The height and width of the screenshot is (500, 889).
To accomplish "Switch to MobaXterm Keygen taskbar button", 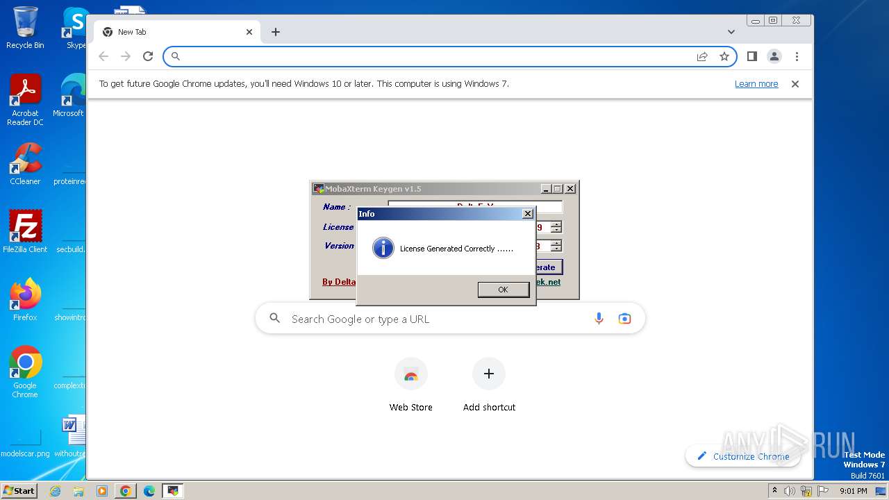I will [173, 491].
